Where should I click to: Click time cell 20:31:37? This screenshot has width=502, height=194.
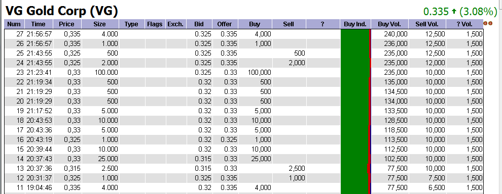pyautogui.click(x=39, y=178)
